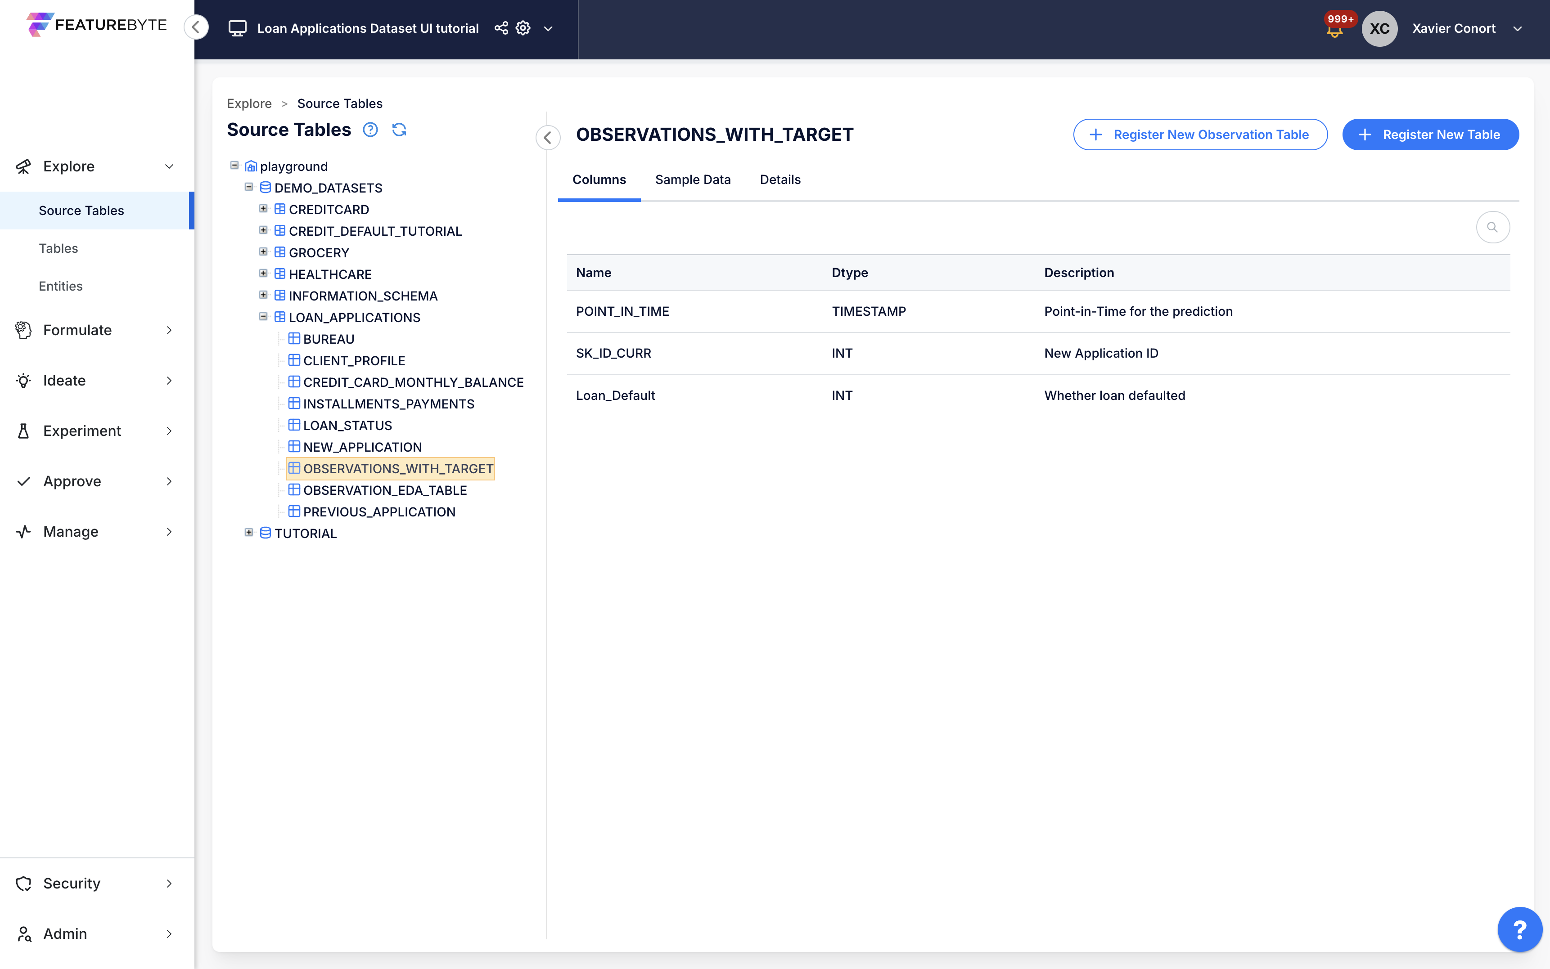This screenshot has height=969, width=1550.
Task: Expand the GROCERY schema node
Action: pyautogui.click(x=263, y=252)
